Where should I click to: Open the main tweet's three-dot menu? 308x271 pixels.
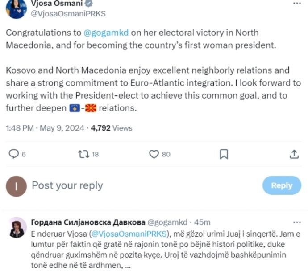[297, 3]
